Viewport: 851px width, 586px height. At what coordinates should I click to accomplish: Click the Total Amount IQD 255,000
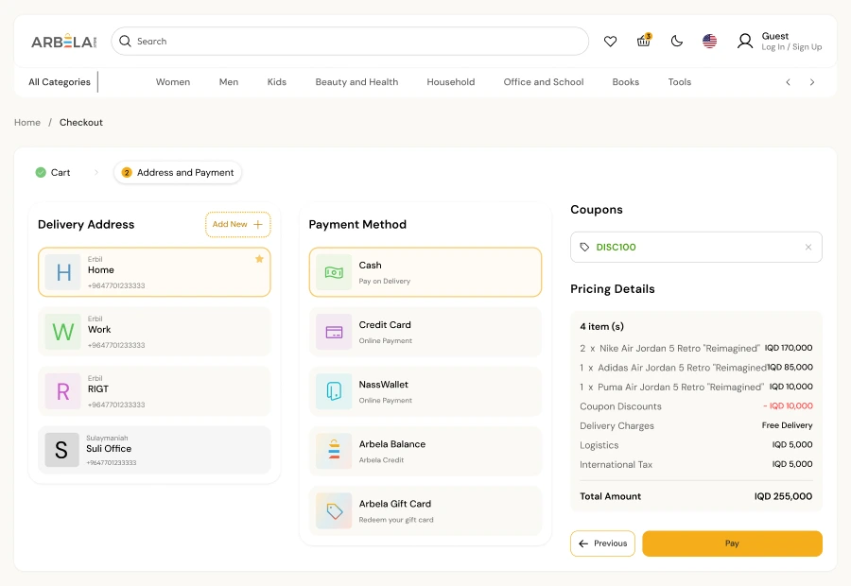pyautogui.click(x=783, y=496)
